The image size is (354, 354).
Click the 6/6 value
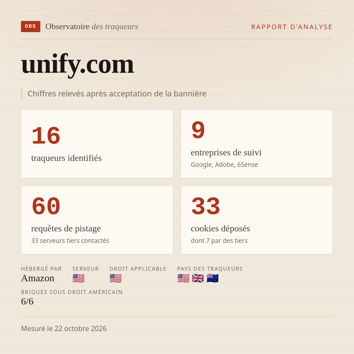[27, 302]
